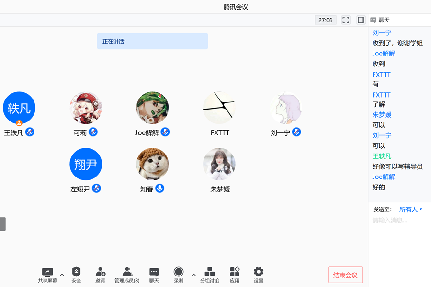The image size is (431, 287).
Task: Open the 所有人 recipient dropdown
Action: [411, 210]
